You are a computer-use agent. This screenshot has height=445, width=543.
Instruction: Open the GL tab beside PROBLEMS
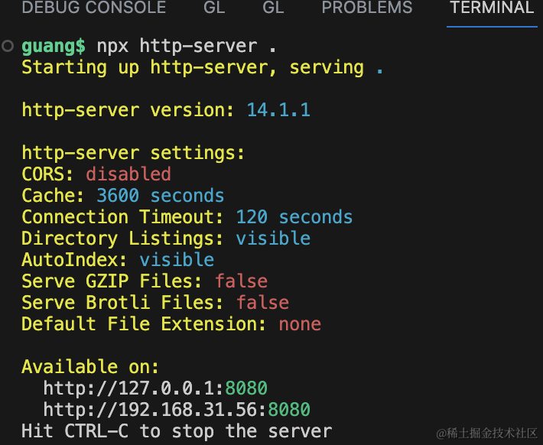[x=273, y=8]
